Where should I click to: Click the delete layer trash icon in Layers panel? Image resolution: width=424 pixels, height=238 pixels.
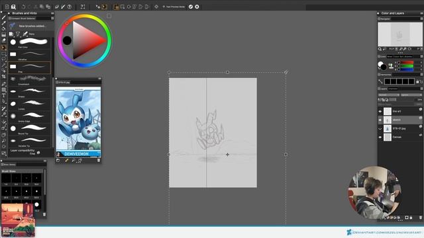(421, 218)
